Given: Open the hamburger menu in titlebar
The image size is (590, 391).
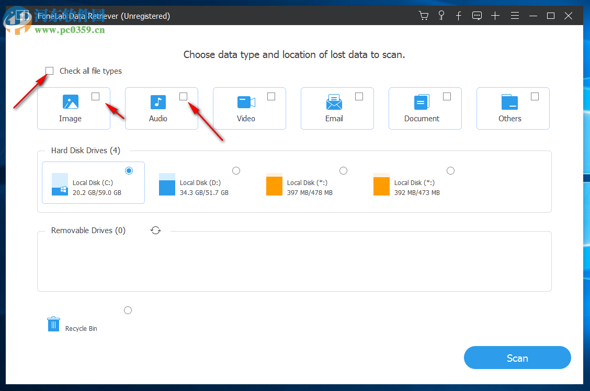Looking at the screenshot, I should point(515,15).
